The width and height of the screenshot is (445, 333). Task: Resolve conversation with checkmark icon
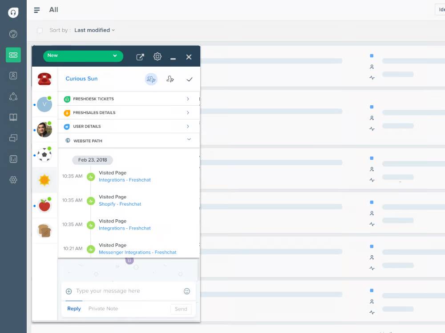click(189, 79)
